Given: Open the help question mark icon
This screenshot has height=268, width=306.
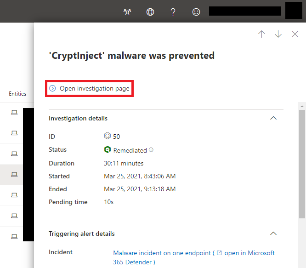Looking at the screenshot, I should pos(173,12).
